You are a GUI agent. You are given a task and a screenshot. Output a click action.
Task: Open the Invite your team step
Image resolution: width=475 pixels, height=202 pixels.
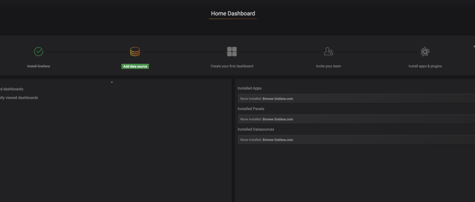click(x=328, y=66)
